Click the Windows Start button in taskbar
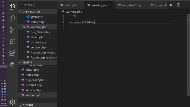Screen dimensions: 190x107 [x=3, y=2]
